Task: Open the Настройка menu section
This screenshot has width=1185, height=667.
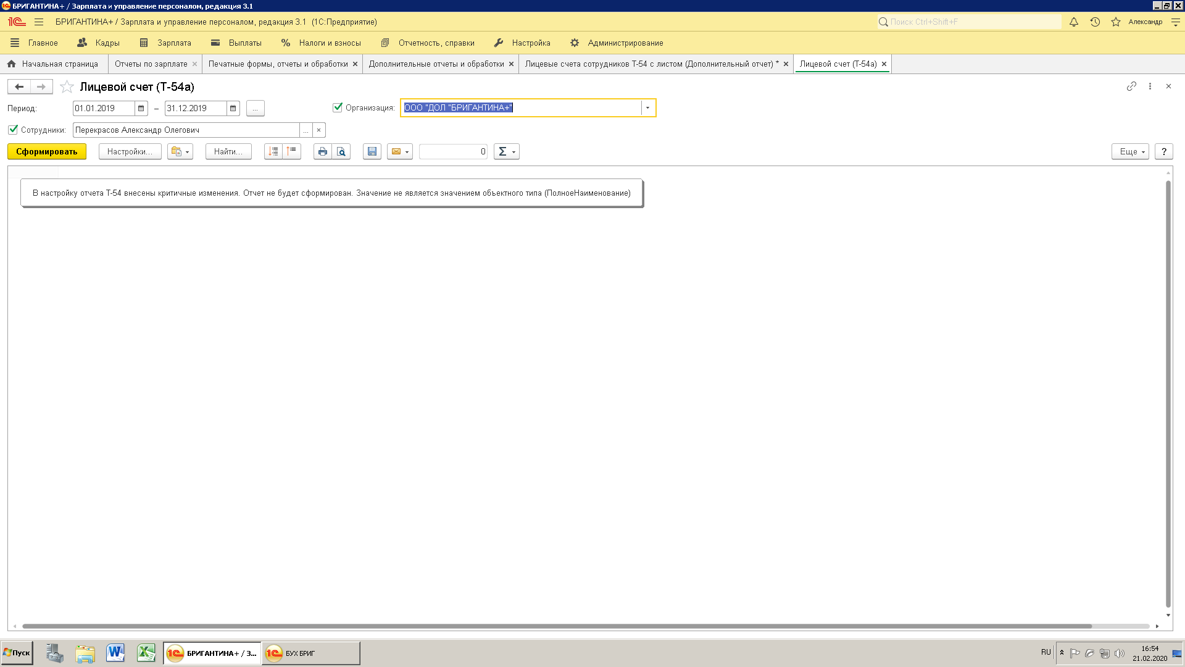Action: [x=522, y=43]
